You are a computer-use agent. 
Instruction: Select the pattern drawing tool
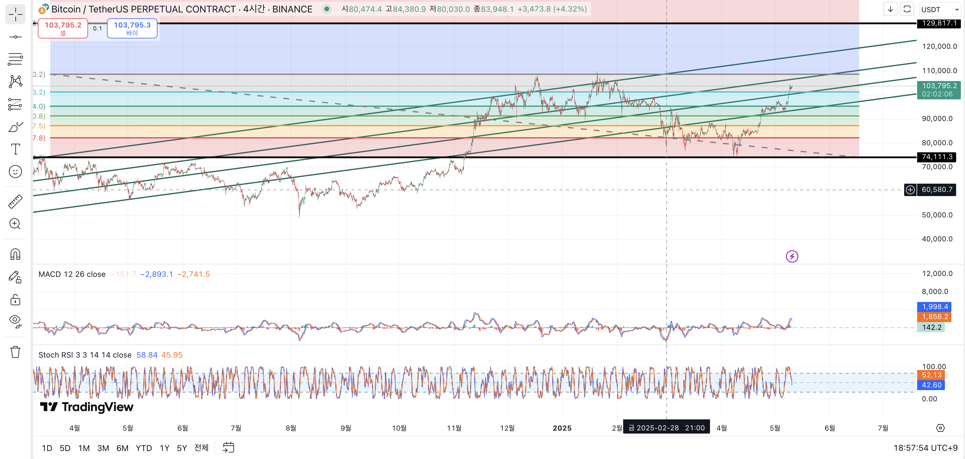[15, 81]
